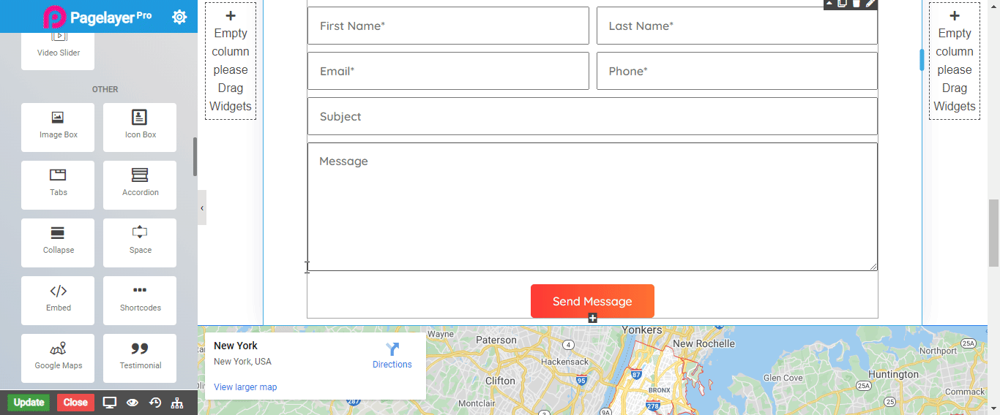Open the revision history icon
The width and height of the screenshot is (1000, 415).
coord(155,403)
